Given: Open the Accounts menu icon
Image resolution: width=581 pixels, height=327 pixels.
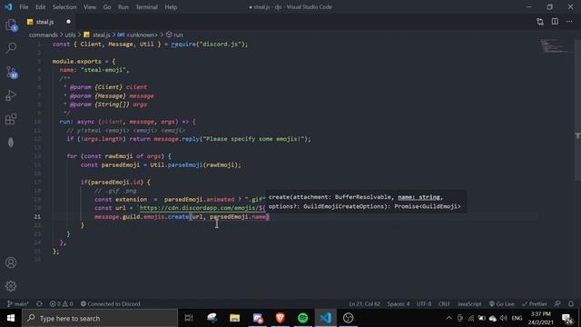Looking at the screenshot, I should [11, 263].
